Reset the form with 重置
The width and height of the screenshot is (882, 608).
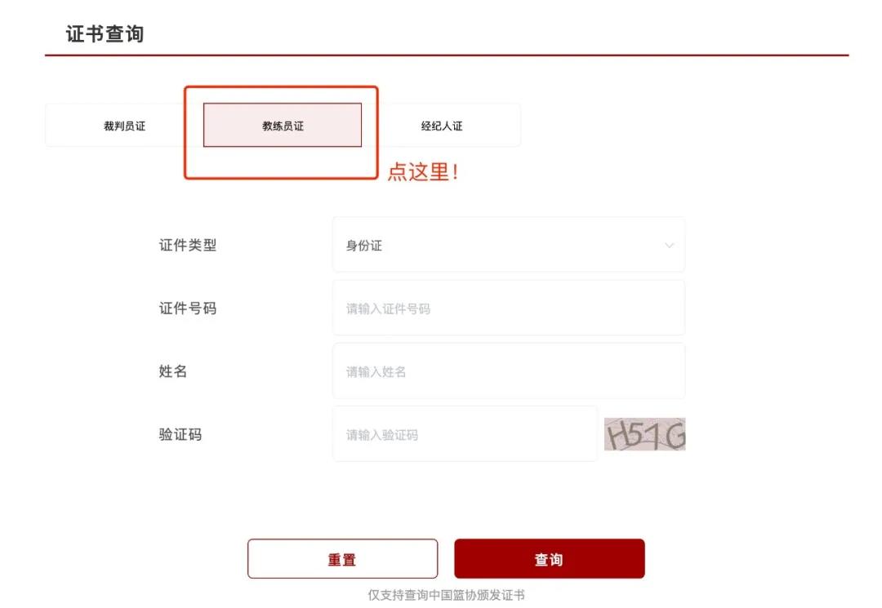click(342, 558)
